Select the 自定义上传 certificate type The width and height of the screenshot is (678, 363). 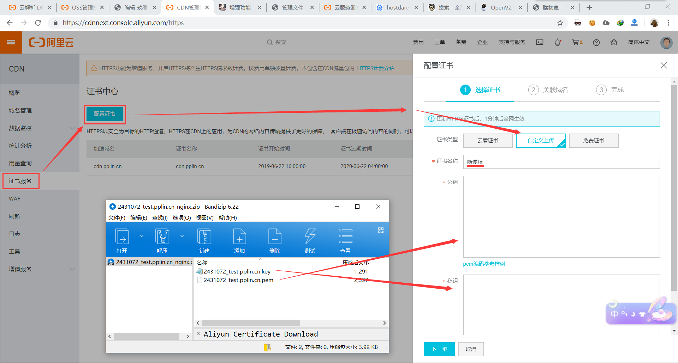pos(541,140)
